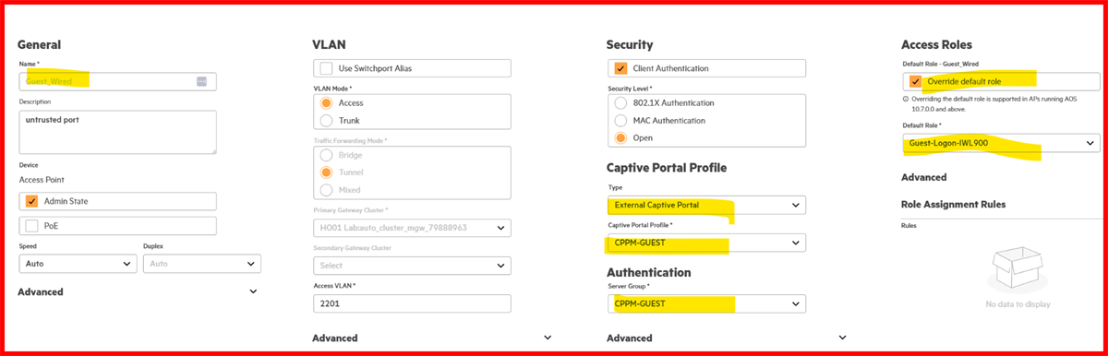Image resolution: width=1108 pixels, height=356 pixels.
Task: Click the Access VLAN field showing 2201
Action: click(x=412, y=303)
